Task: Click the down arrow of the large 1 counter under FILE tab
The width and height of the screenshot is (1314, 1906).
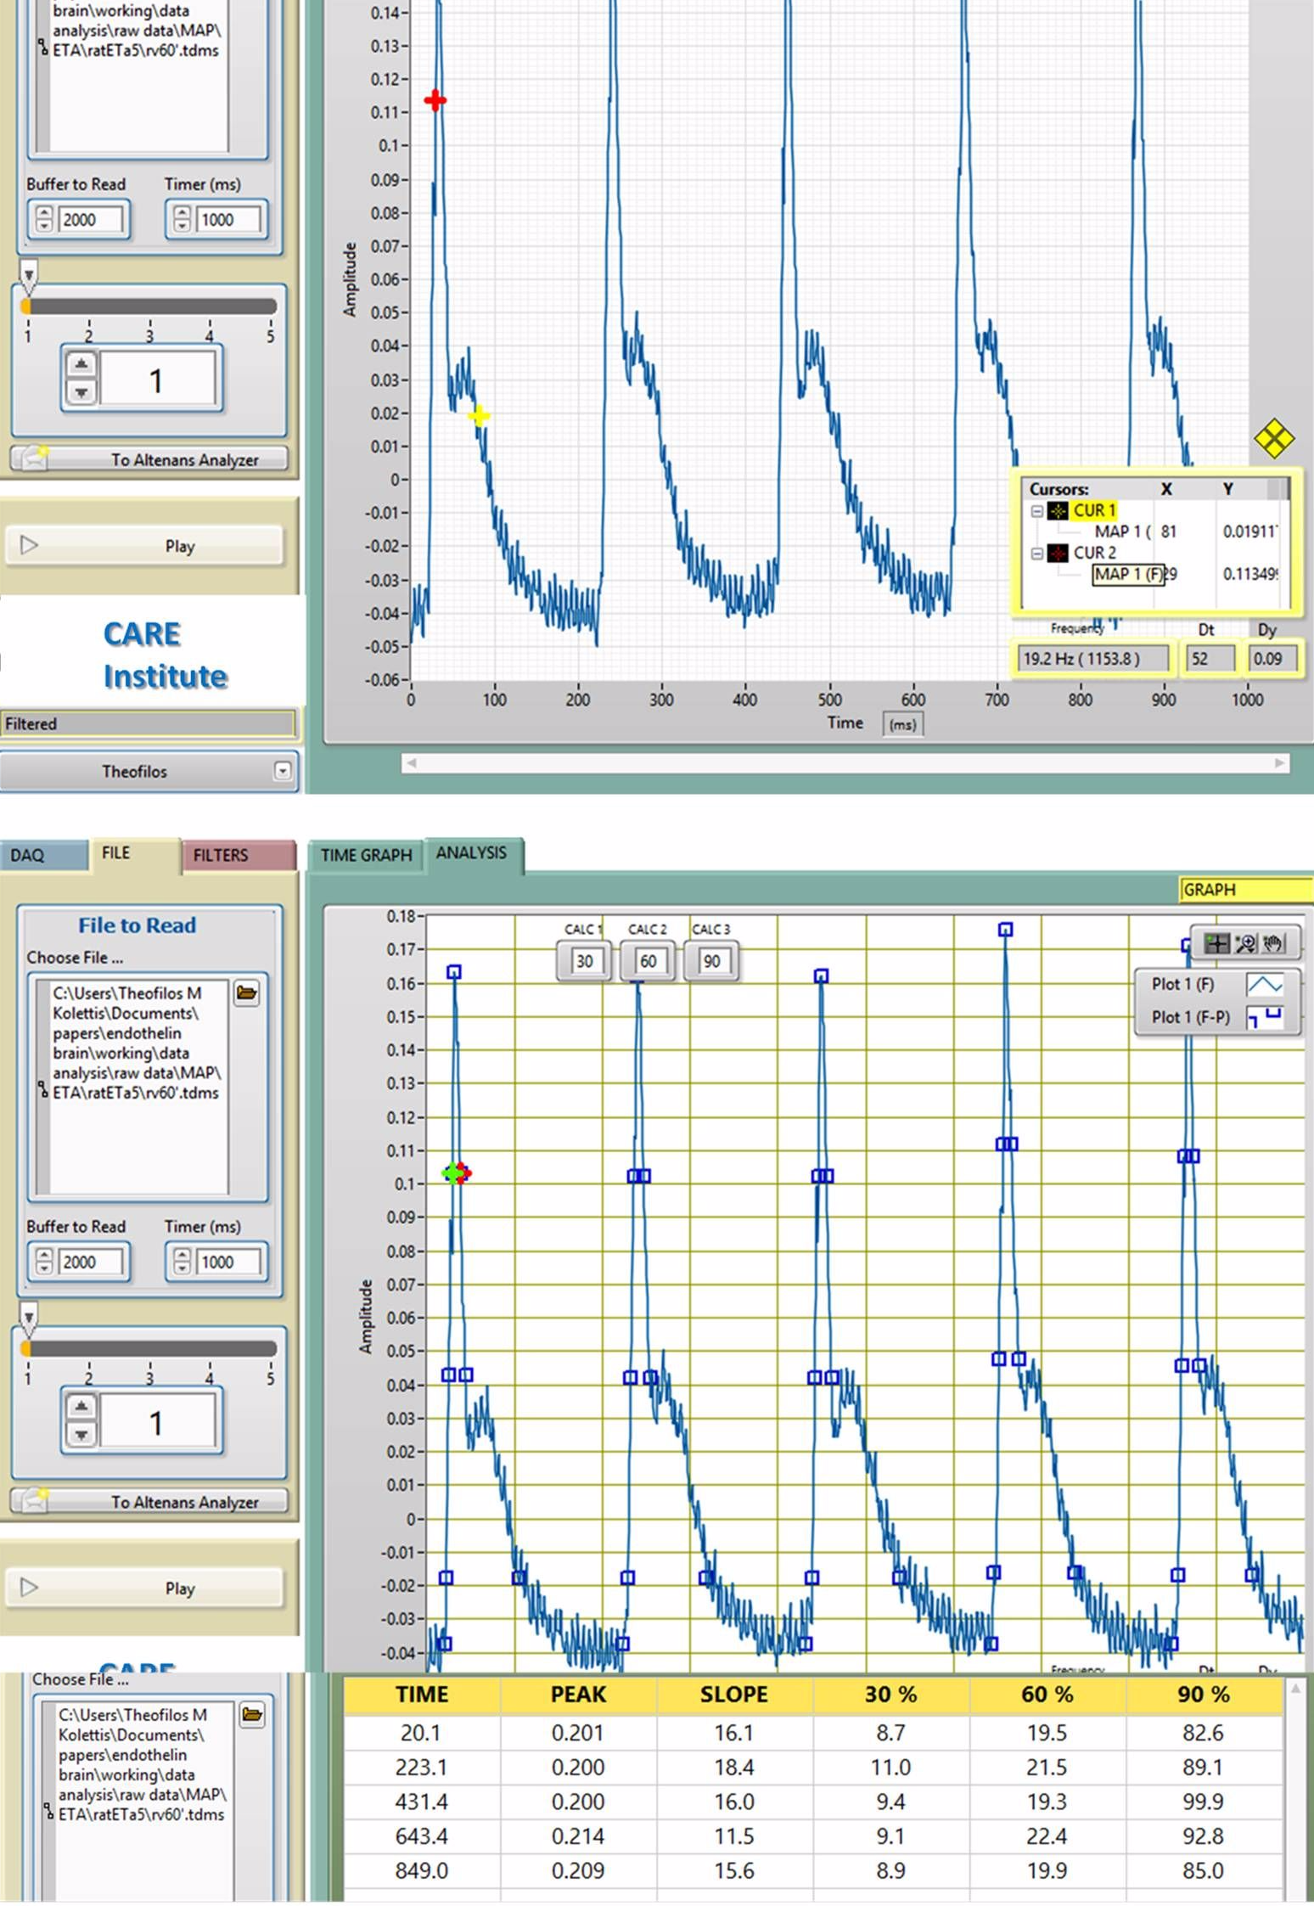Action: tap(81, 1434)
